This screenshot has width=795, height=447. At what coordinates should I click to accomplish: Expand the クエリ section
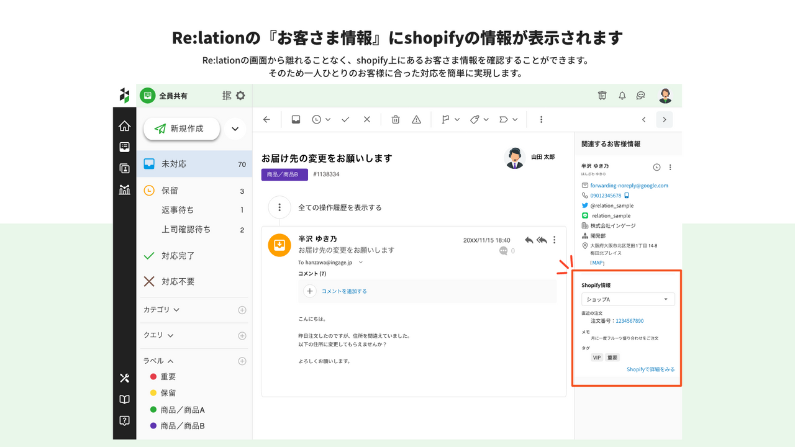pos(158,335)
